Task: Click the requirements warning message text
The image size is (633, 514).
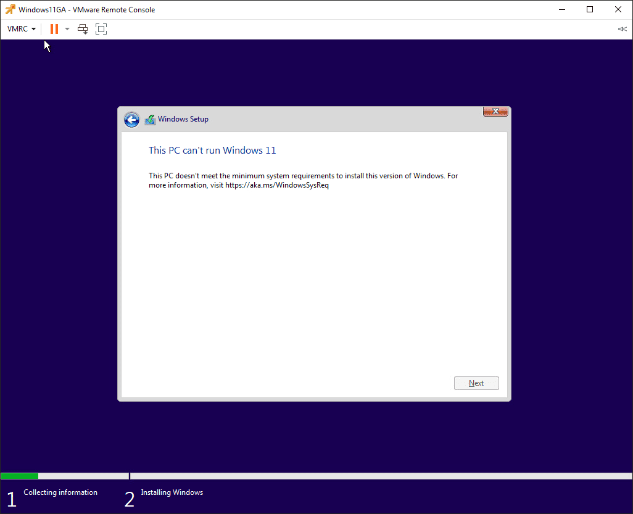Action: 302,180
